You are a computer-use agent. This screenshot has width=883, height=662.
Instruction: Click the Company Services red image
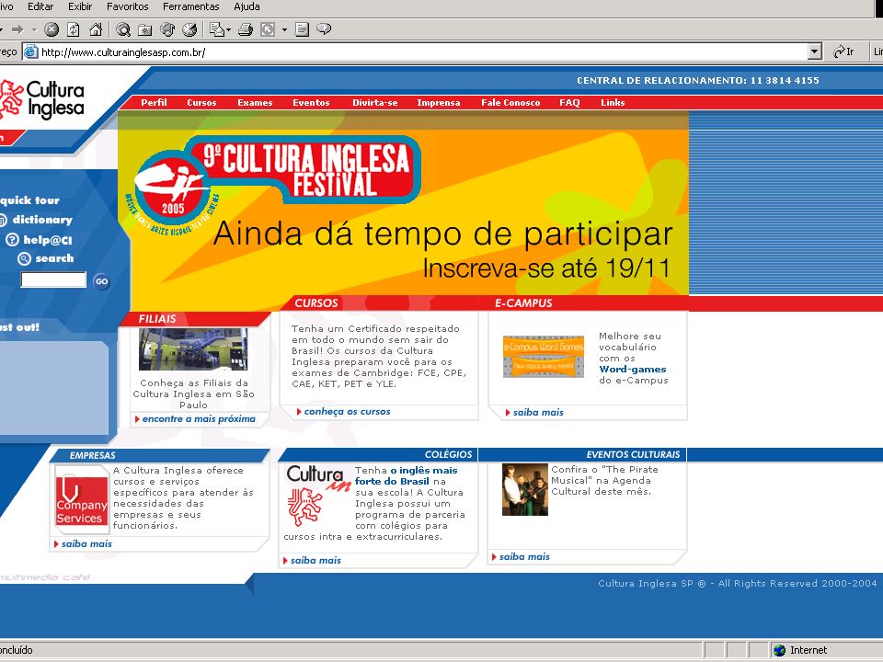[82, 502]
